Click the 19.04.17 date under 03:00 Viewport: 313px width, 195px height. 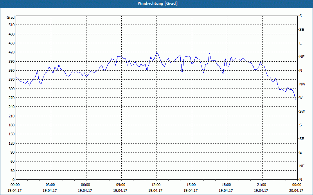(50, 191)
